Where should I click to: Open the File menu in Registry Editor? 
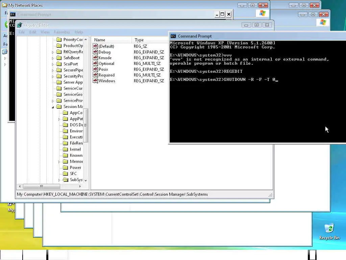pyautogui.click(x=22, y=32)
